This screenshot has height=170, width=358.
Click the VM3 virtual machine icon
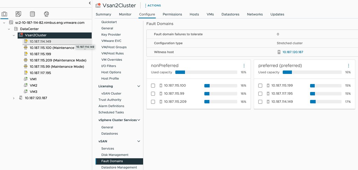26,91
